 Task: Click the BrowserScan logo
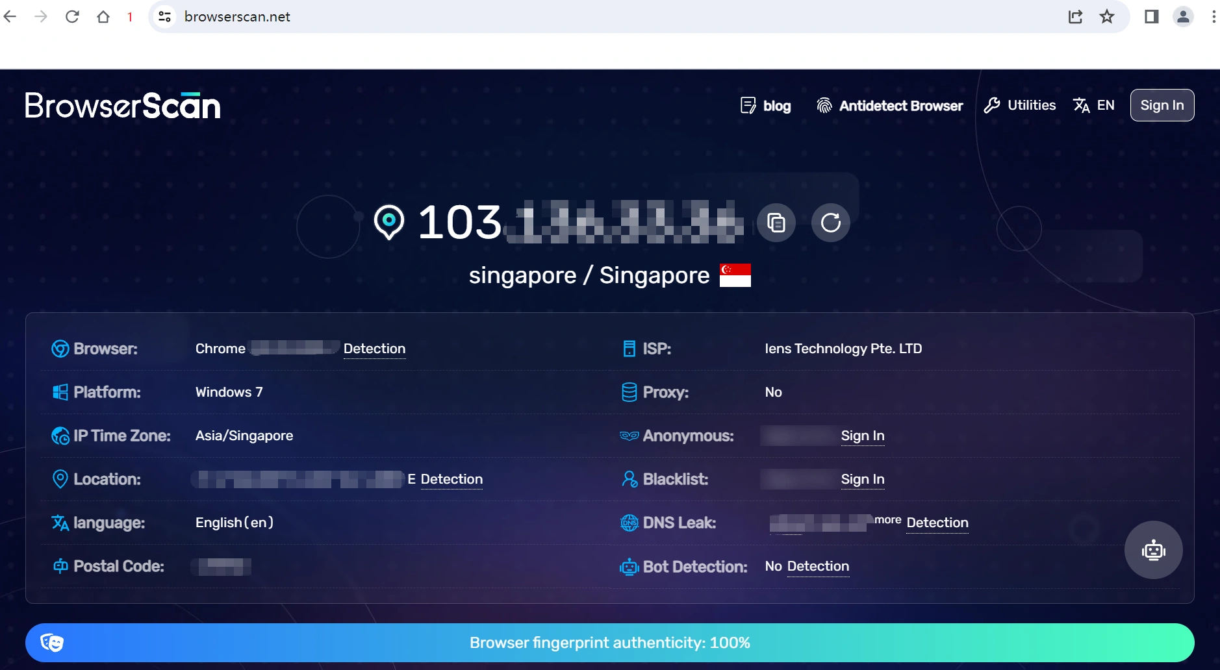[x=123, y=106]
